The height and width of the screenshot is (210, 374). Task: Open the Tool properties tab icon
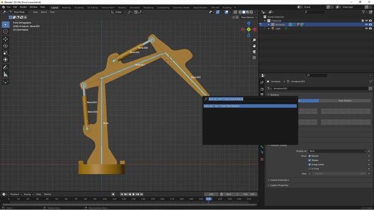pos(262,82)
